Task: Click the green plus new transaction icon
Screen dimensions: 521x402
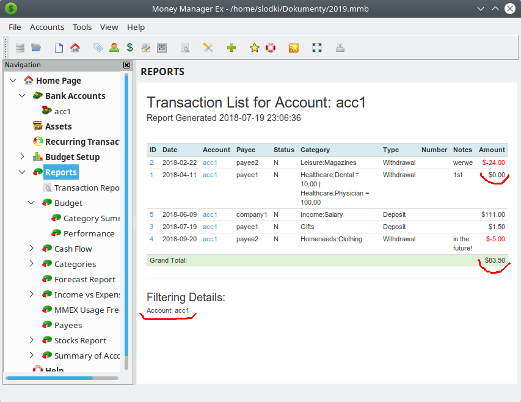Action: 231,48
